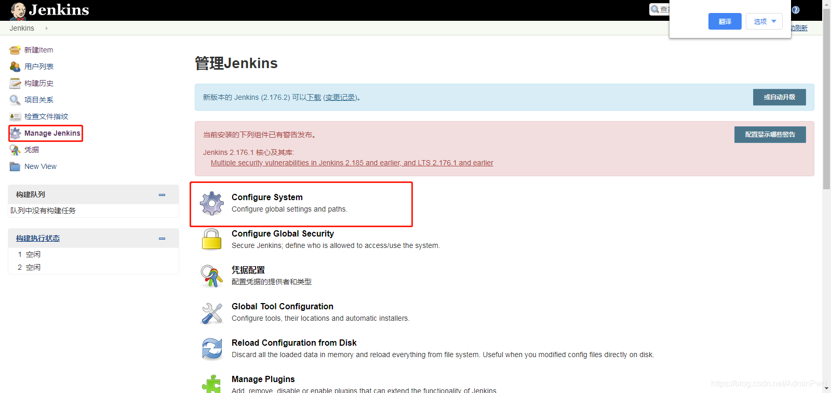The height and width of the screenshot is (393, 831).
Task: Open the Global Tool Configuration heading
Action: coord(283,306)
